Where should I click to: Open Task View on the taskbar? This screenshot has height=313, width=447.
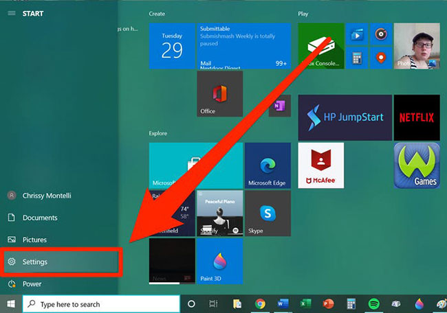pos(213,304)
